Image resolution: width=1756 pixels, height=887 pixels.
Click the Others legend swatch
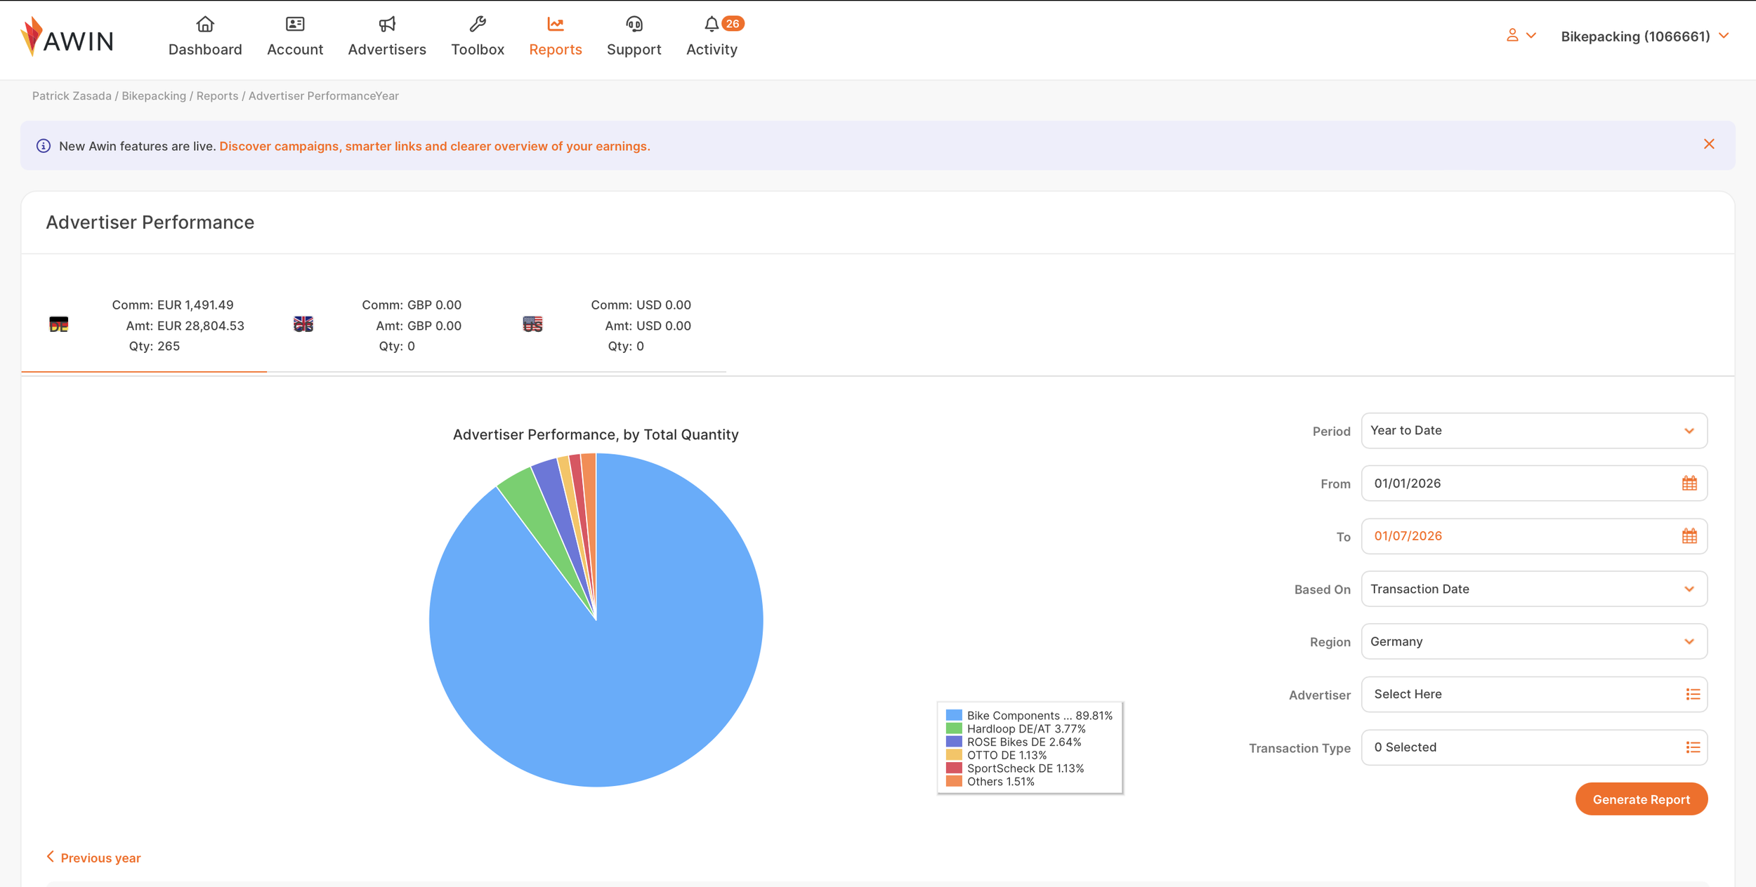[953, 781]
